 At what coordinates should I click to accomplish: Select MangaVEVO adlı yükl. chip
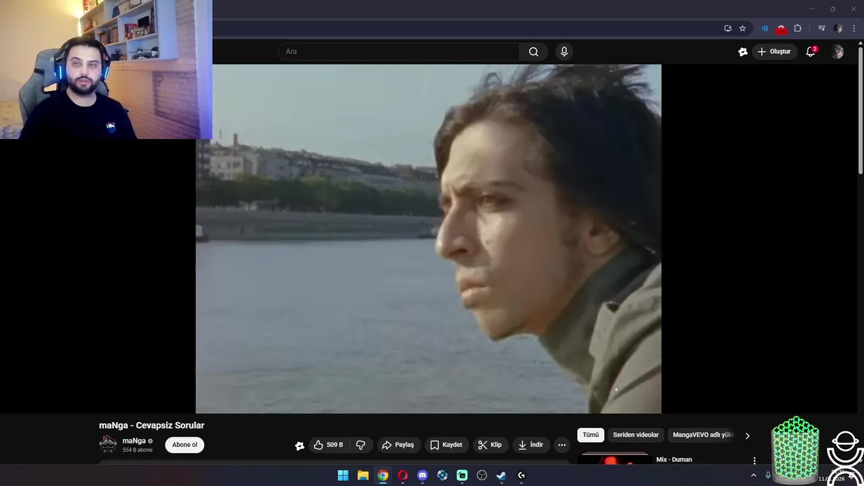[x=702, y=435]
